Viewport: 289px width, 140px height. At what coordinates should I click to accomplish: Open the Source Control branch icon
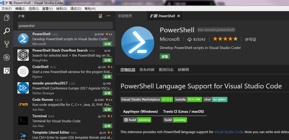tap(7, 44)
